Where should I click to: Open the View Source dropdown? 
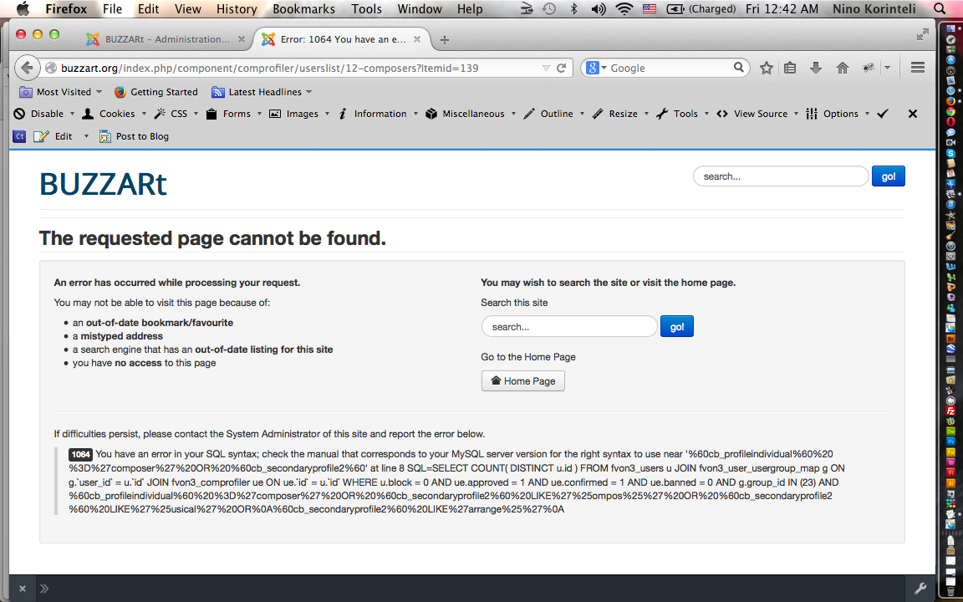(x=757, y=114)
